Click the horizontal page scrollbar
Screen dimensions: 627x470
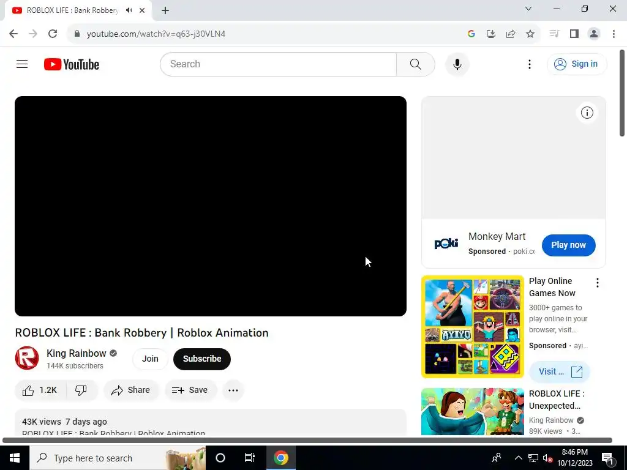307,441
